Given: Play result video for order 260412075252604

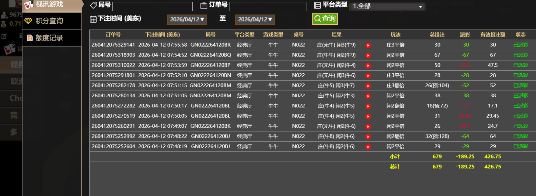Looking at the screenshot, I should click(368, 147).
